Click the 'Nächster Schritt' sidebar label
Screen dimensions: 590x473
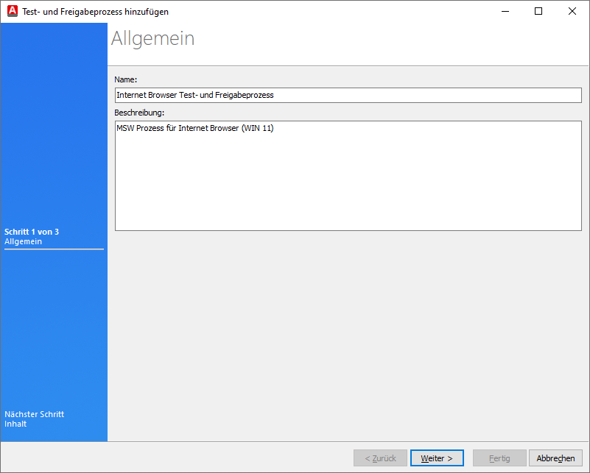34,414
